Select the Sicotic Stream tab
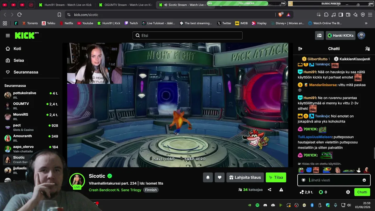This screenshot has width=375, height=211. pos(186,5)
